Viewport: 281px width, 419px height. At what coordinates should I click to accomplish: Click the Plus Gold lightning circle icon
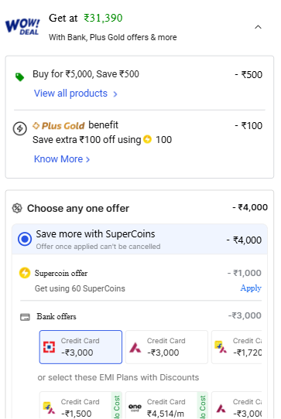(20, 128)
